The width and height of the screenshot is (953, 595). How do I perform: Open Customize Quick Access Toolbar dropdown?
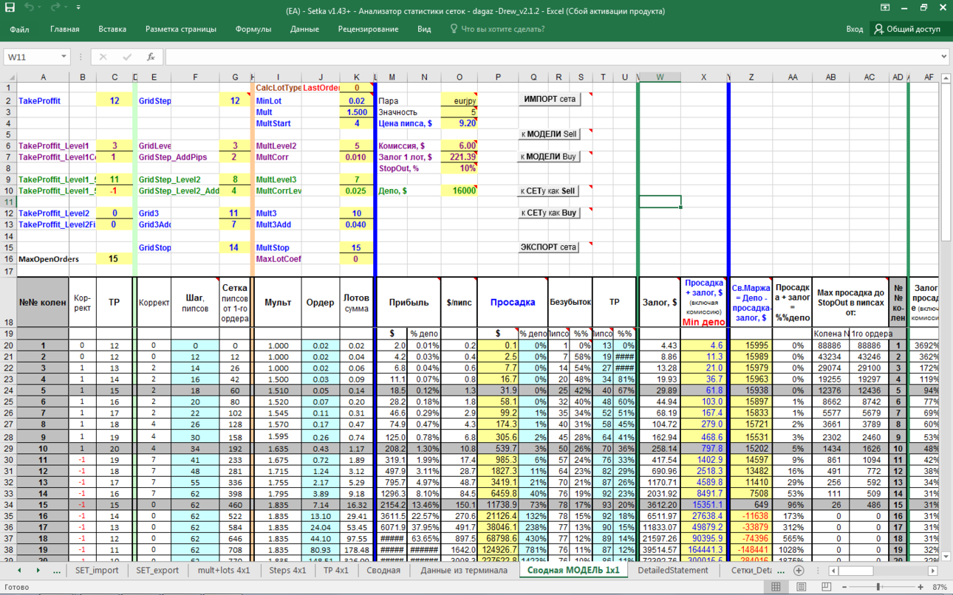(79, 7)
